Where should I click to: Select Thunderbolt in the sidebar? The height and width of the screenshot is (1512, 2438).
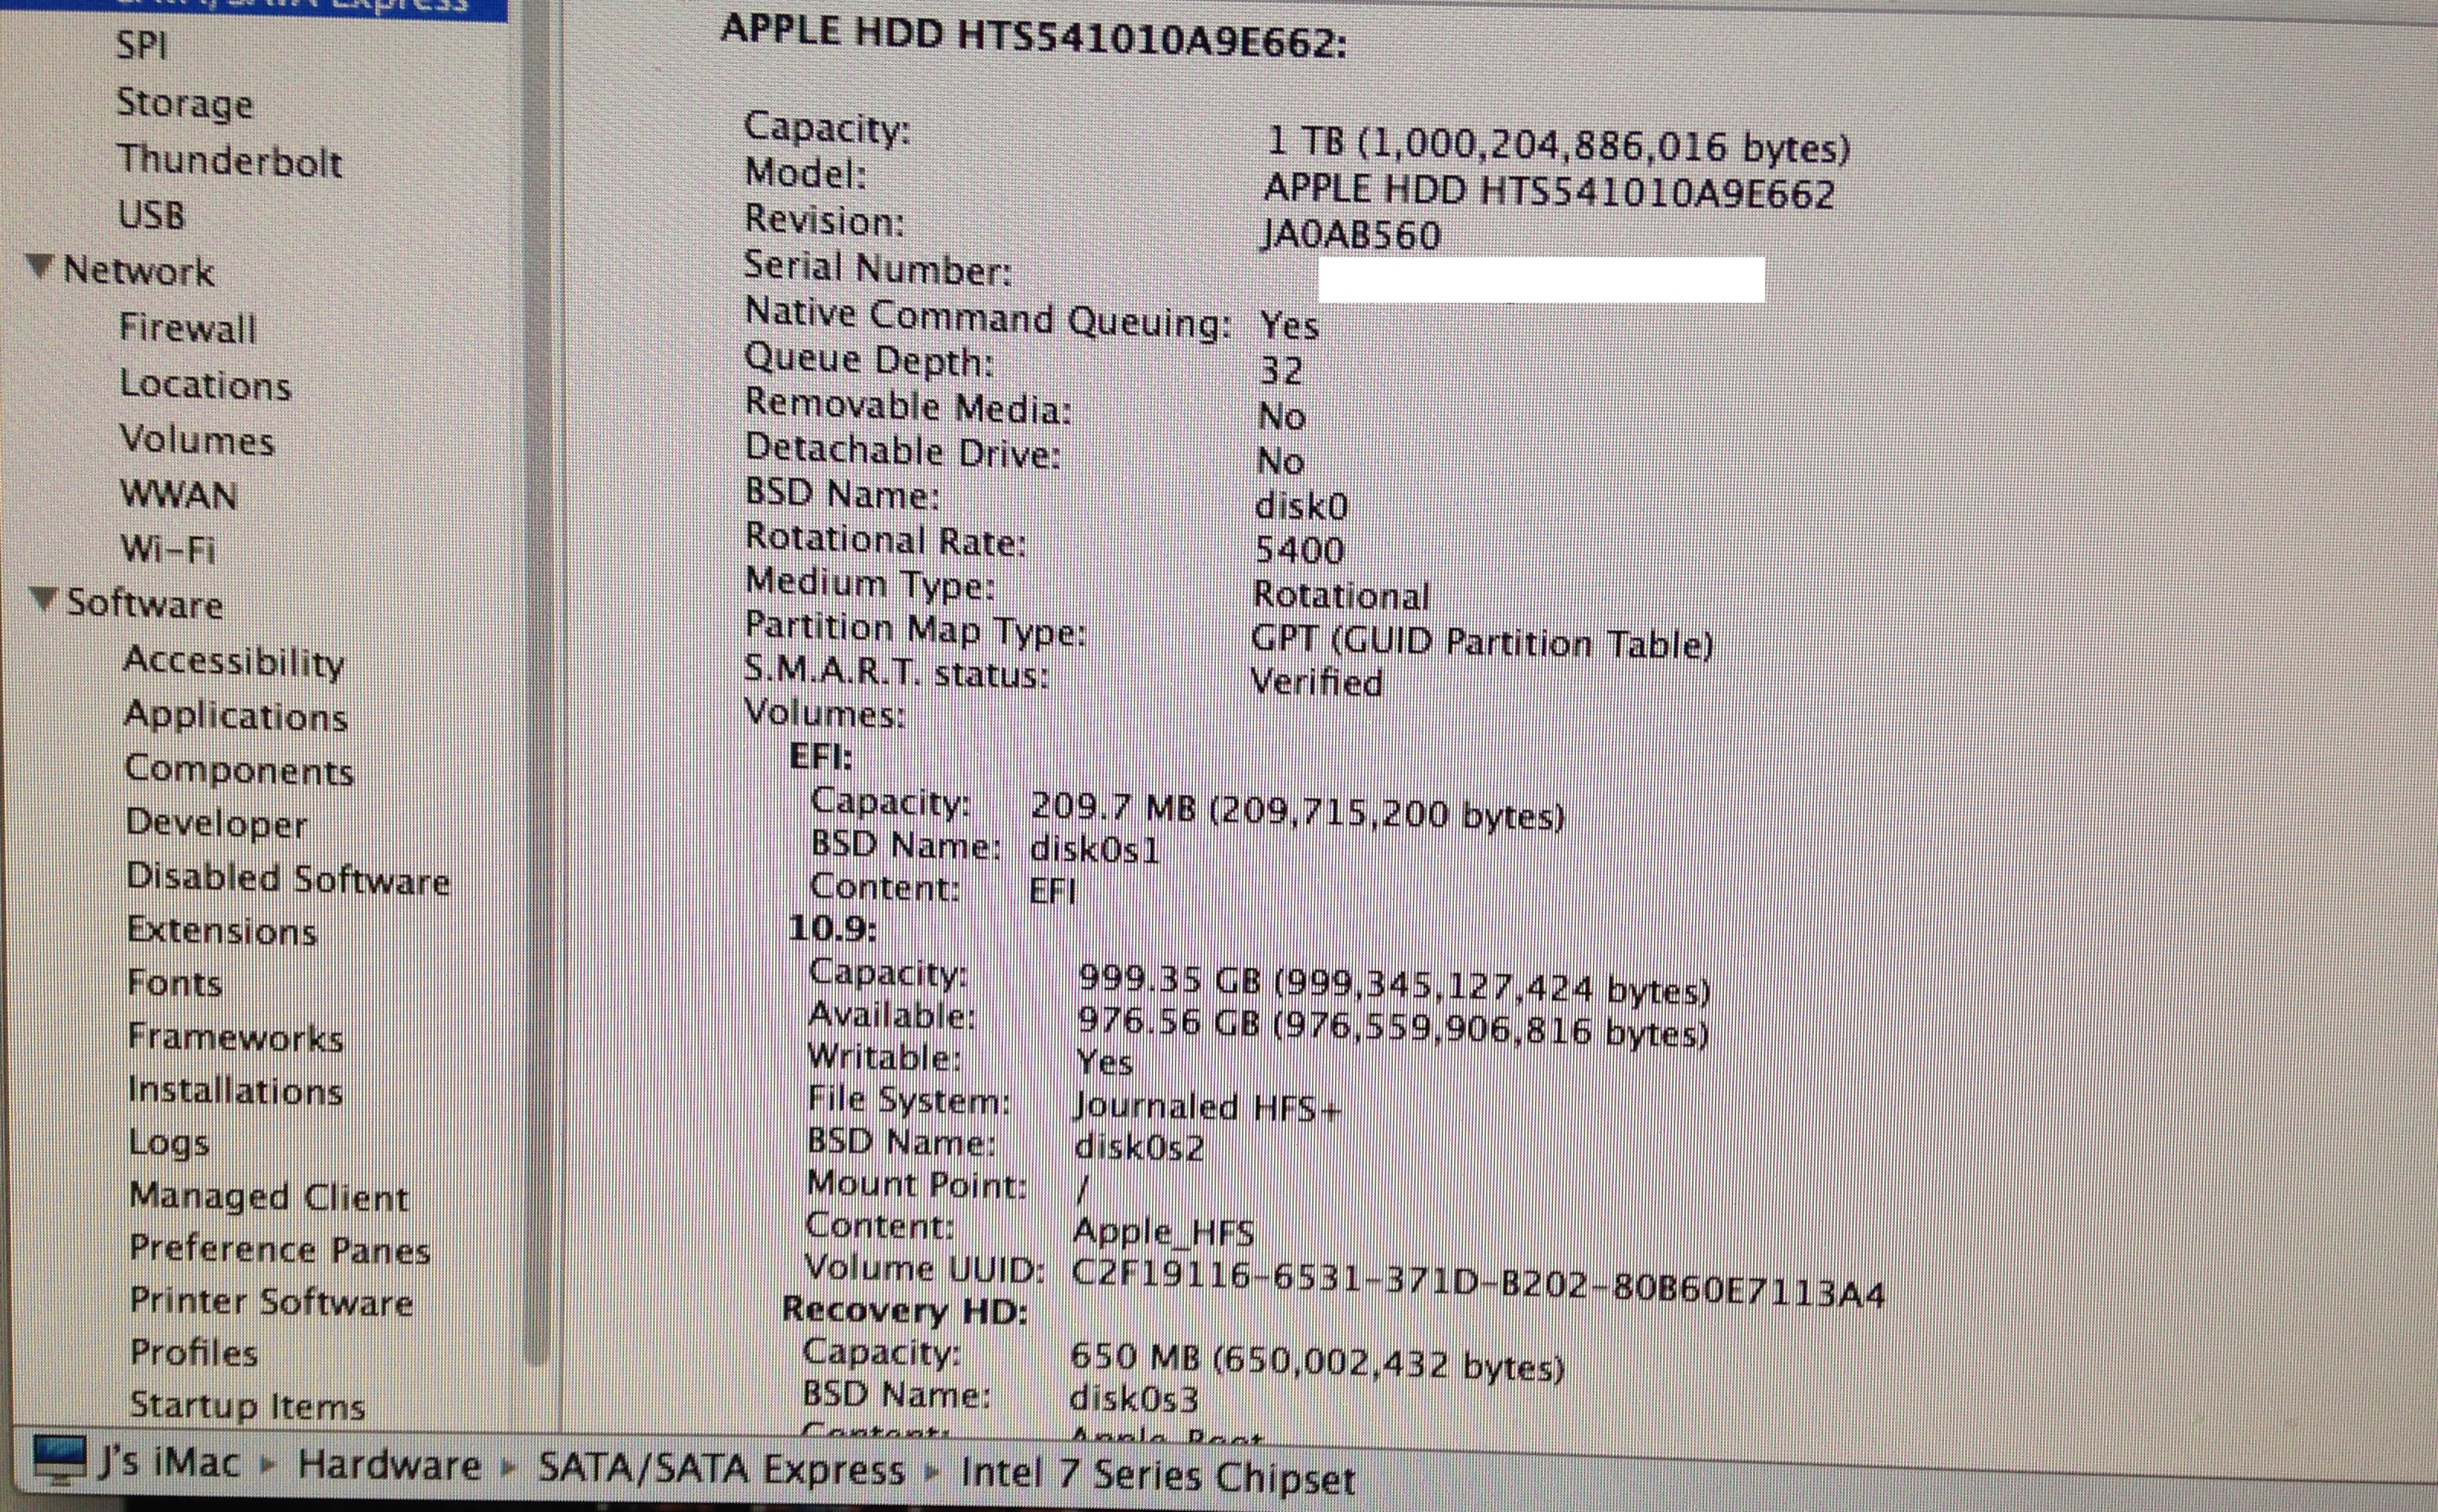tap(230, 161)
